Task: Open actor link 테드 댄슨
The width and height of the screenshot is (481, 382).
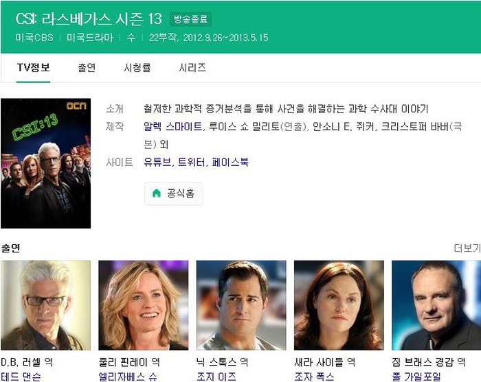Action: click(21, 377)
